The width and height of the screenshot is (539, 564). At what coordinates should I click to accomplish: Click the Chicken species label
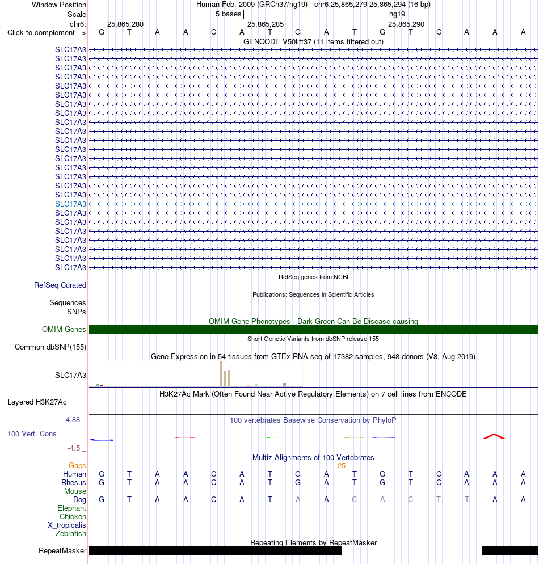point(73,517)
